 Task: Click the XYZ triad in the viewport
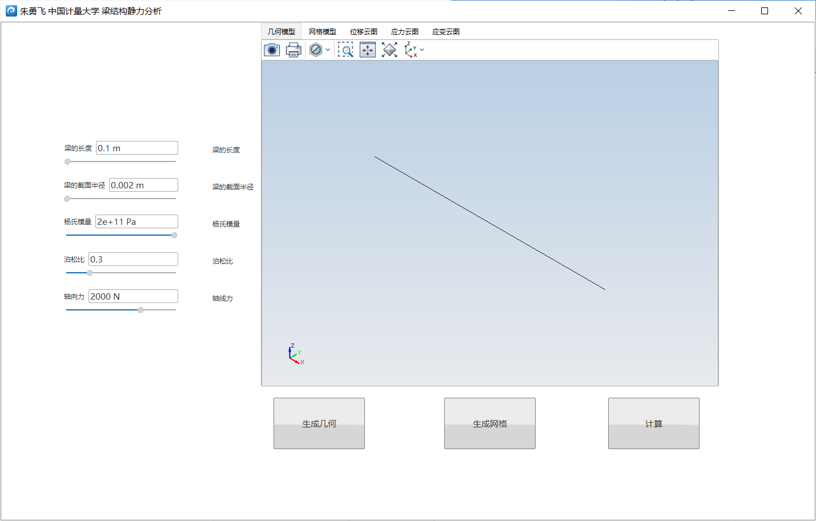[296, 354]
